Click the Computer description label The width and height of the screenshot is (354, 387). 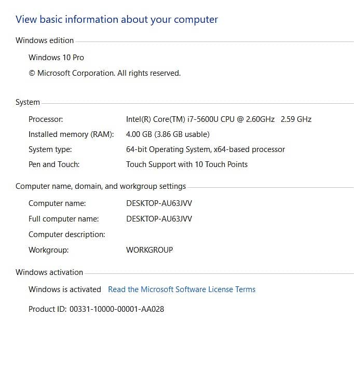coord(66,234)
